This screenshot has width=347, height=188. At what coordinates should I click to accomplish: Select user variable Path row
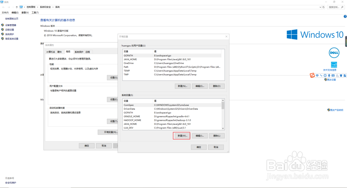click(x=172, y=67)
